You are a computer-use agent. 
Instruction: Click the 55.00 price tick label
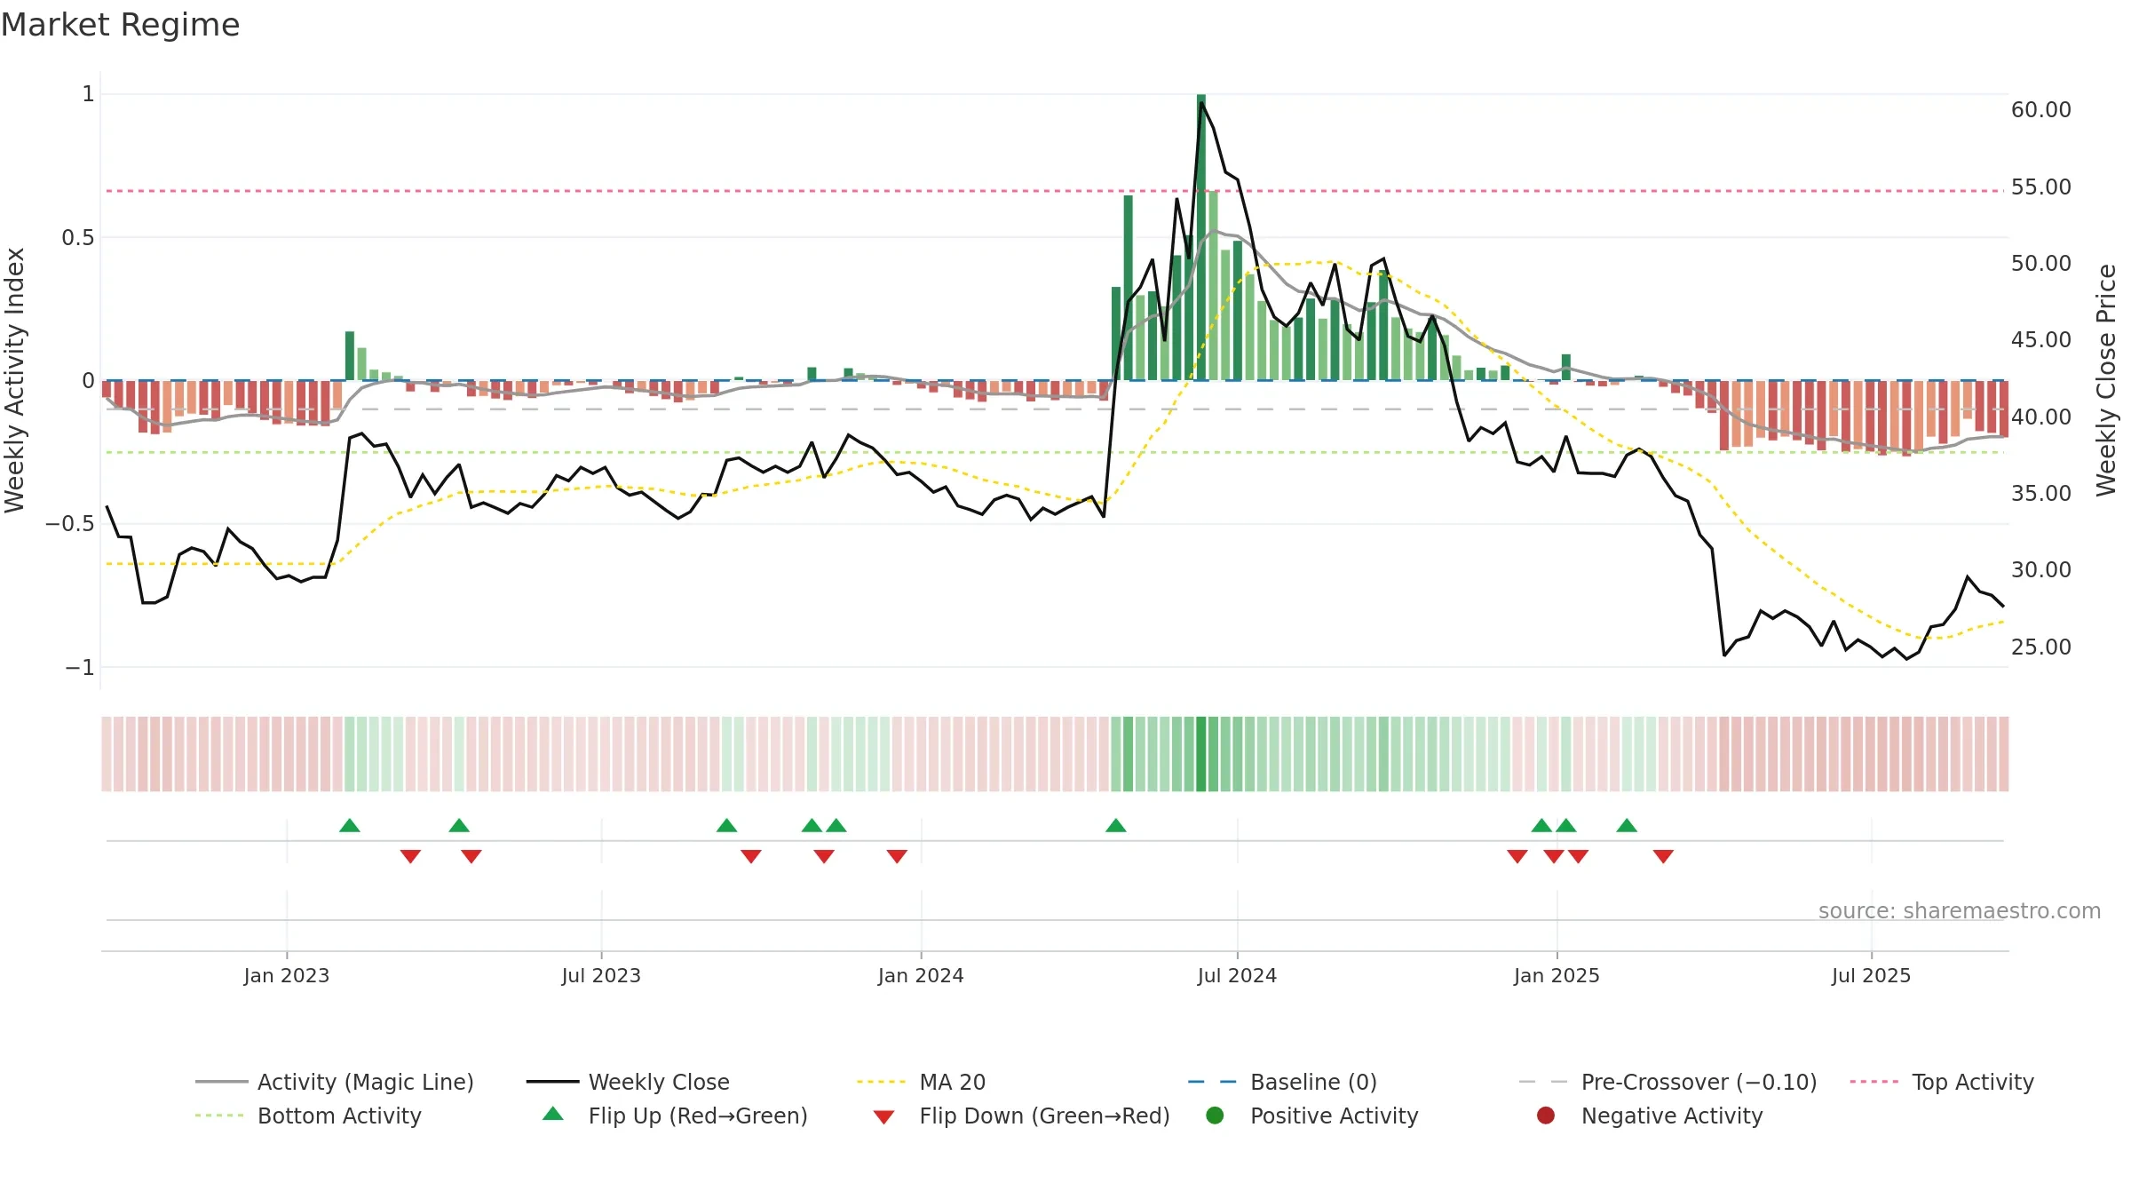(2041, 187)
